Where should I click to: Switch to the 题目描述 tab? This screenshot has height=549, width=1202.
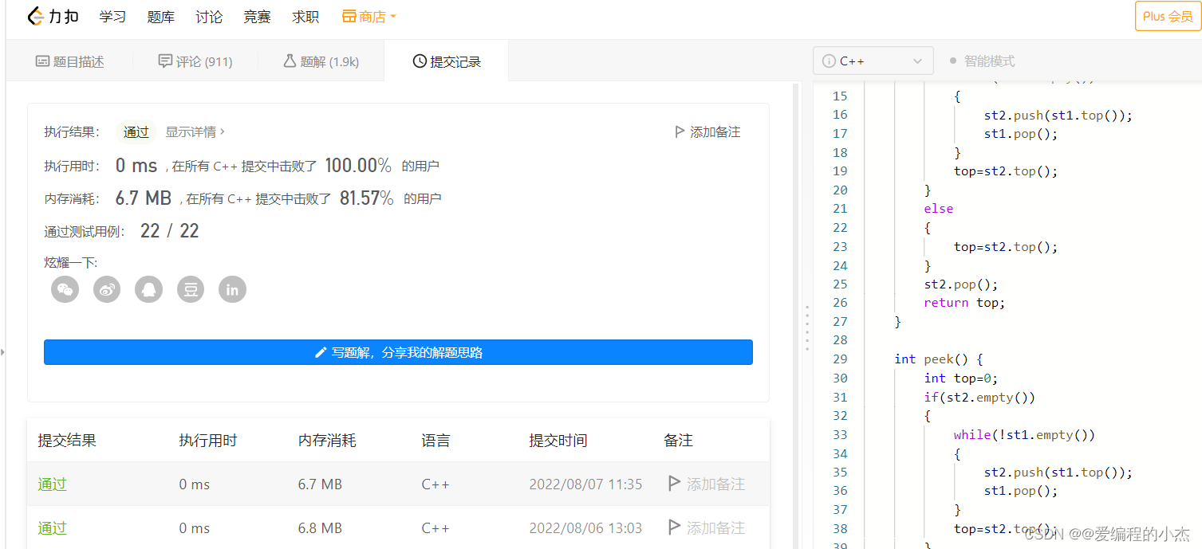pos(70,61)
